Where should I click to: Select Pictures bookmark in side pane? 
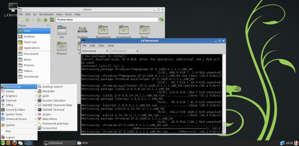pos(34,65)
